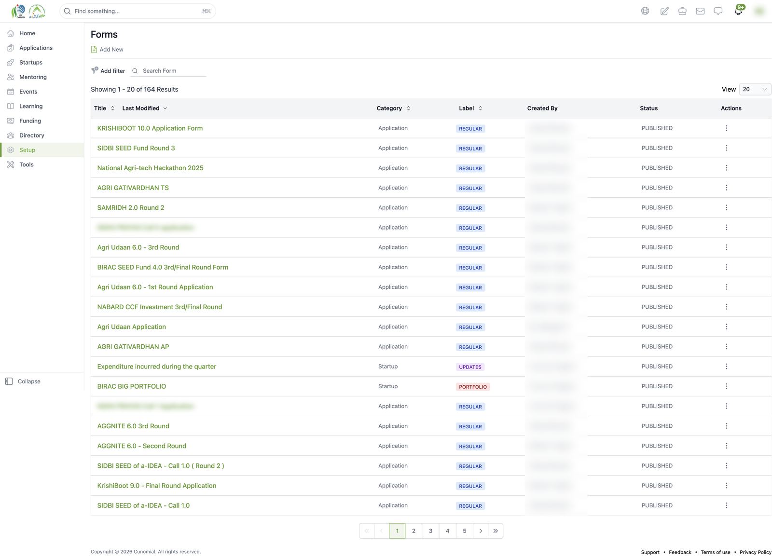Open Startups in sidebar
This screenshot has height=558, width=772.
(x=42, y=62)
